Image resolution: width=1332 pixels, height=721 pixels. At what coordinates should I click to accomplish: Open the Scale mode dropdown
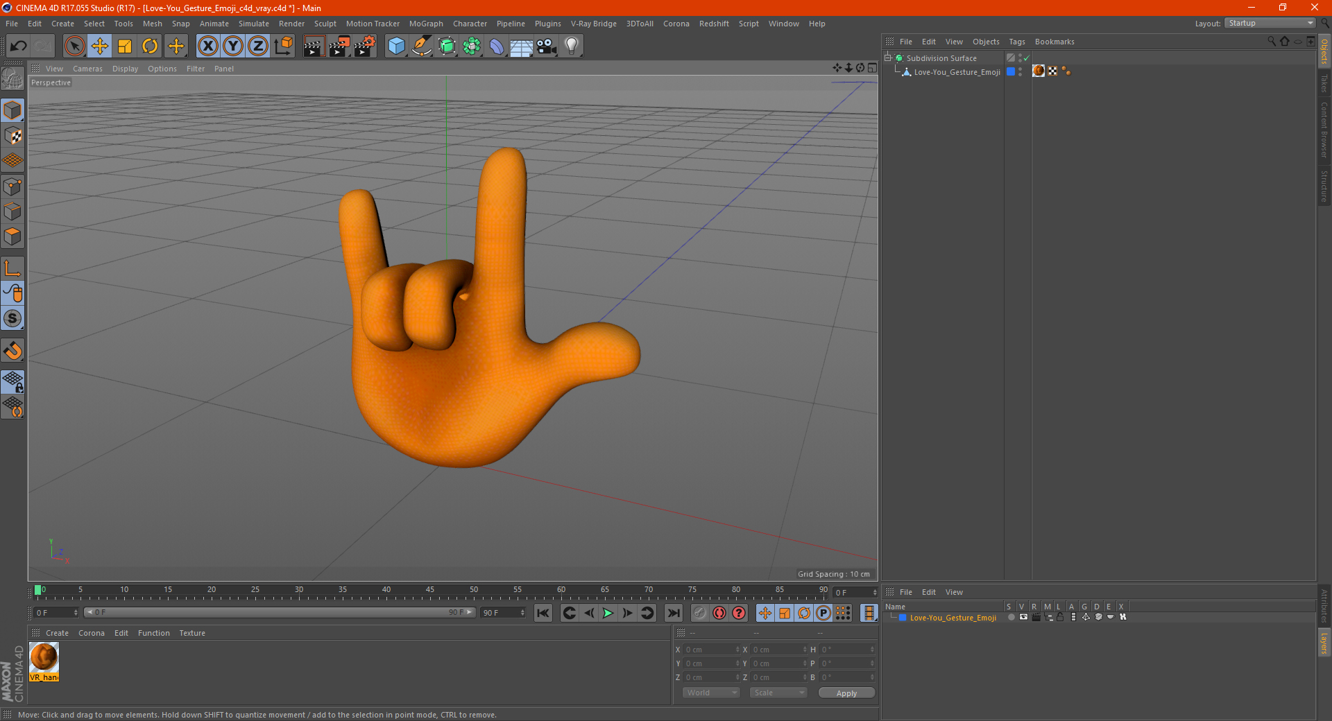(x=778, y=693)
